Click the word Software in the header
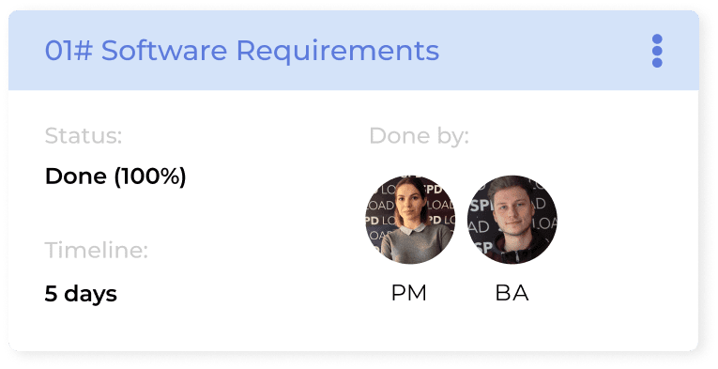The width and height of the screenshot is (718, 369). tap(164, 51)
